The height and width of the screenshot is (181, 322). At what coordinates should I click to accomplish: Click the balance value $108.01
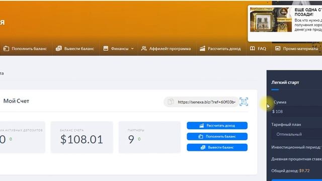tap(82, 140)
